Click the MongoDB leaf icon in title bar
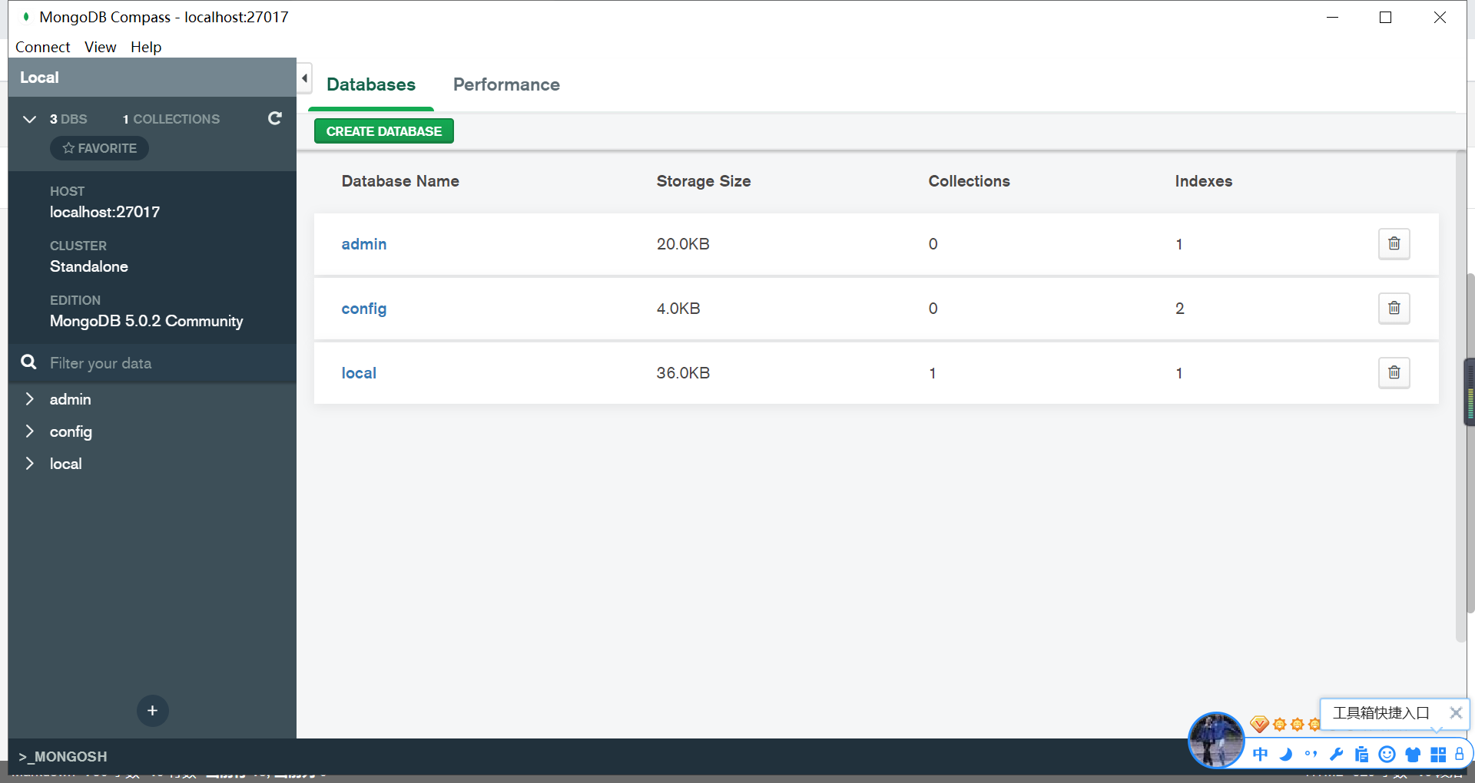1475x783 pixels. pyautogui.click(x=26, y=16)
